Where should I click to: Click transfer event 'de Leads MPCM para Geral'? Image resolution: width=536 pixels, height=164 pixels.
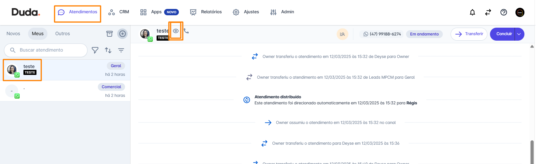point(336,77)
